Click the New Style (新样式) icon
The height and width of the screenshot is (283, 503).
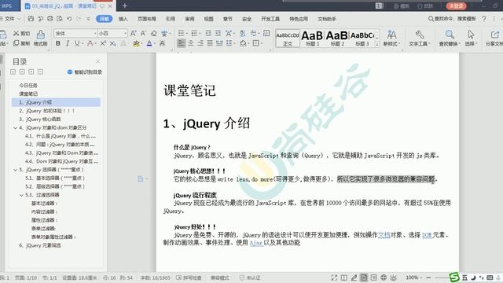(391, 38)
